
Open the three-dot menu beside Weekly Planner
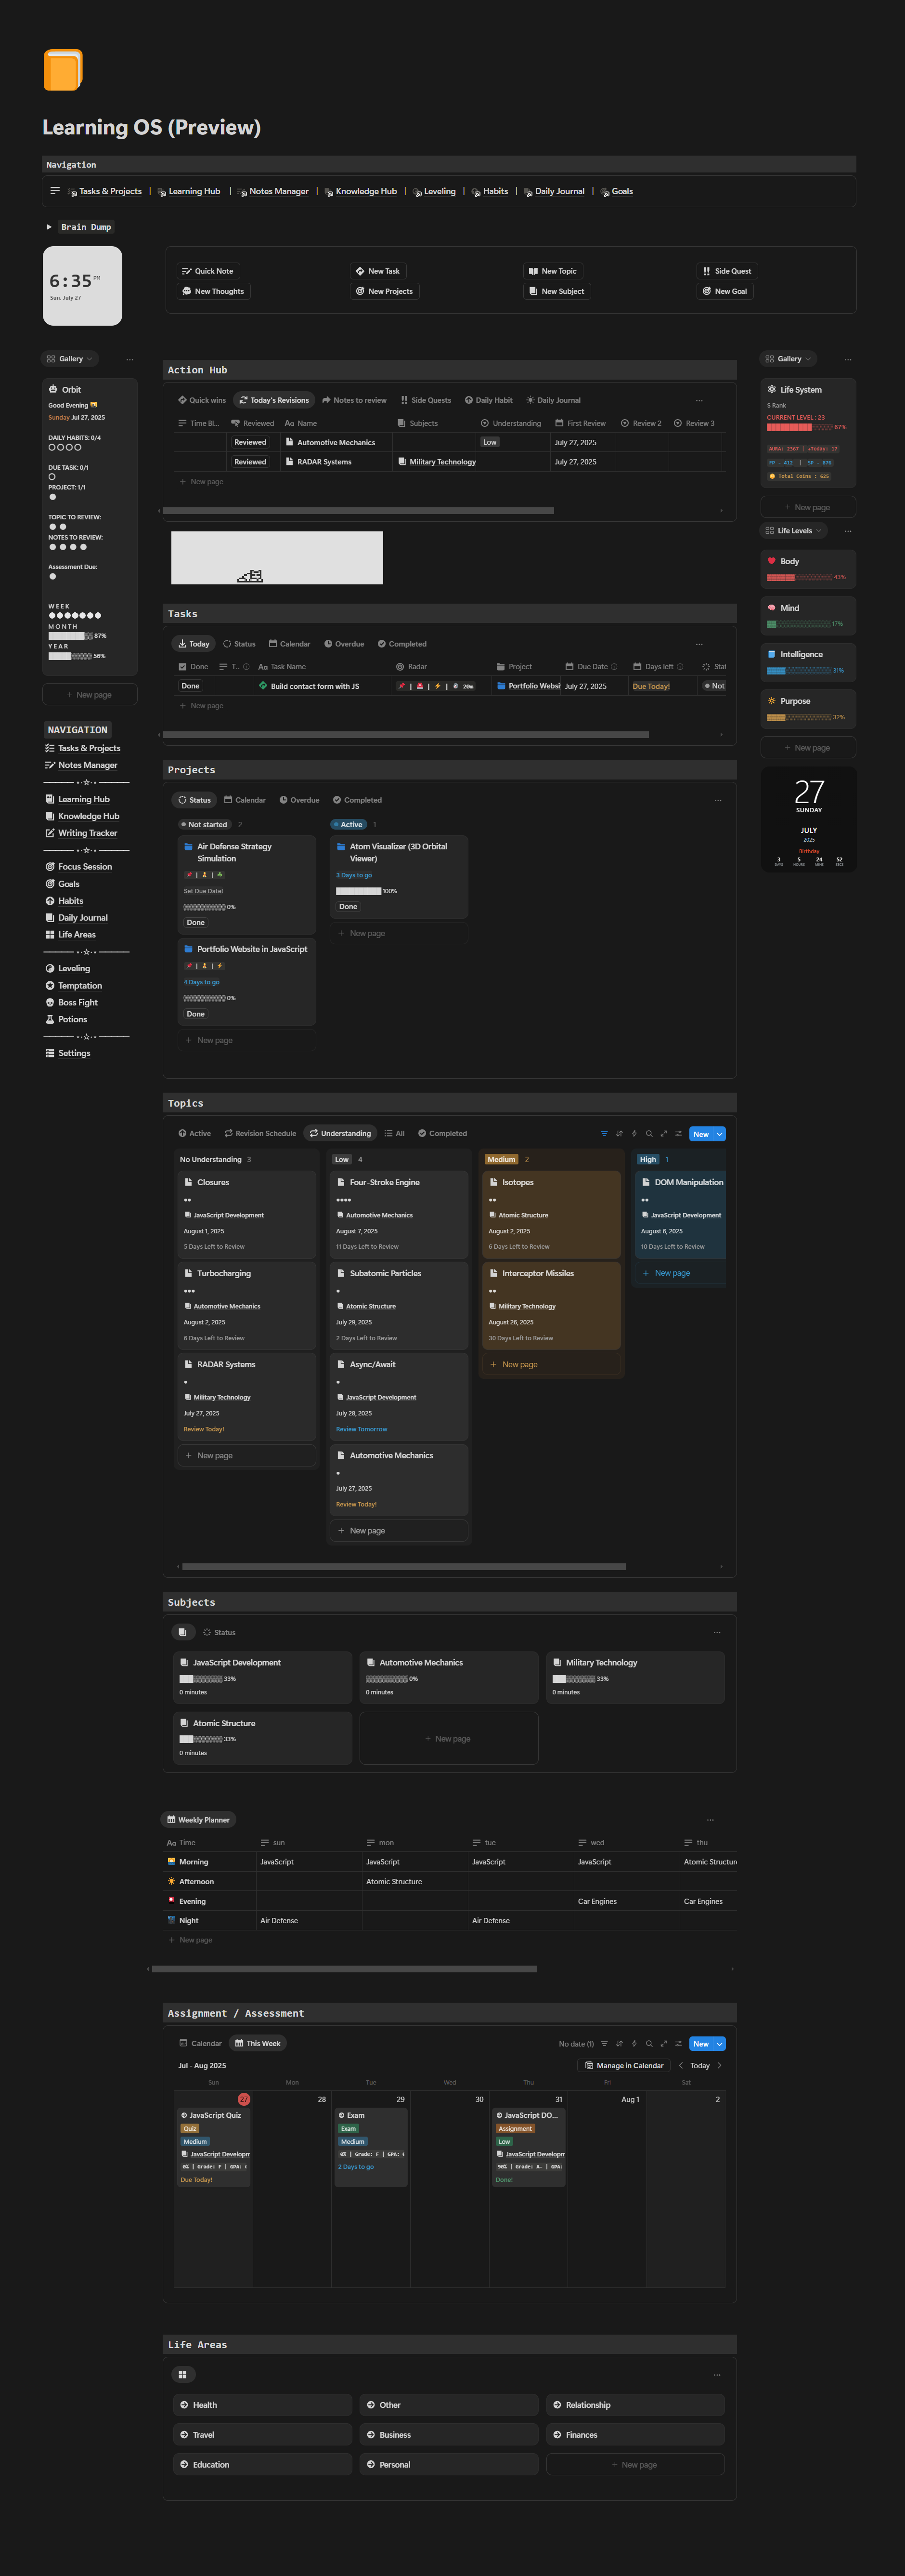tap(710, 1820)
